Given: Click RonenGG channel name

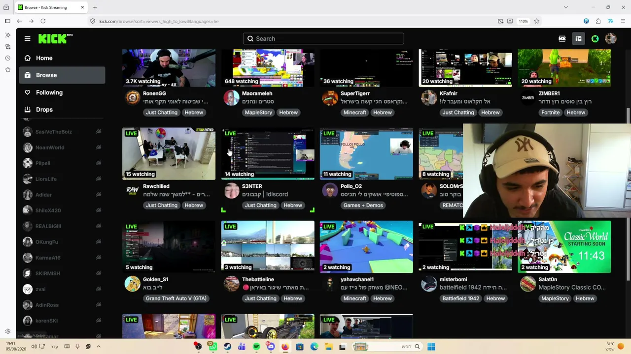Looking at the screenshot, I should pos(154,93).
